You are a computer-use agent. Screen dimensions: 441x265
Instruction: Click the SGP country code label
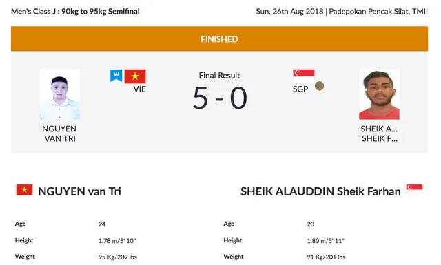click(300, 89)
